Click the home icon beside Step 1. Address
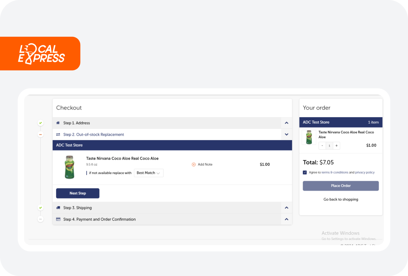 [58, 123]
